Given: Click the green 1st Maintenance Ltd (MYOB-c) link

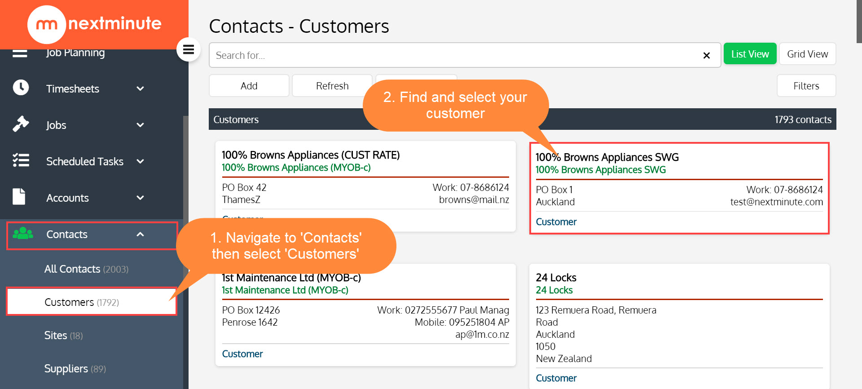Looking at the screenshot, I should [285, 290].
